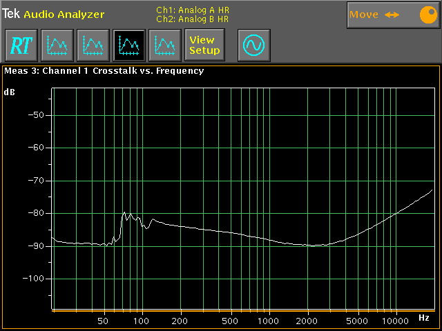Click the 10000 frequency axis label

395,321
